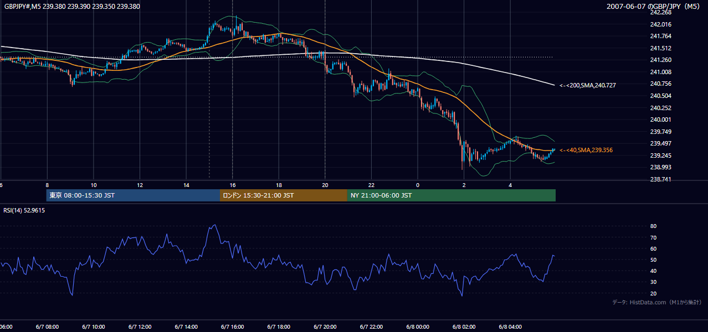Click RSI scale value 20

[653, 293]
